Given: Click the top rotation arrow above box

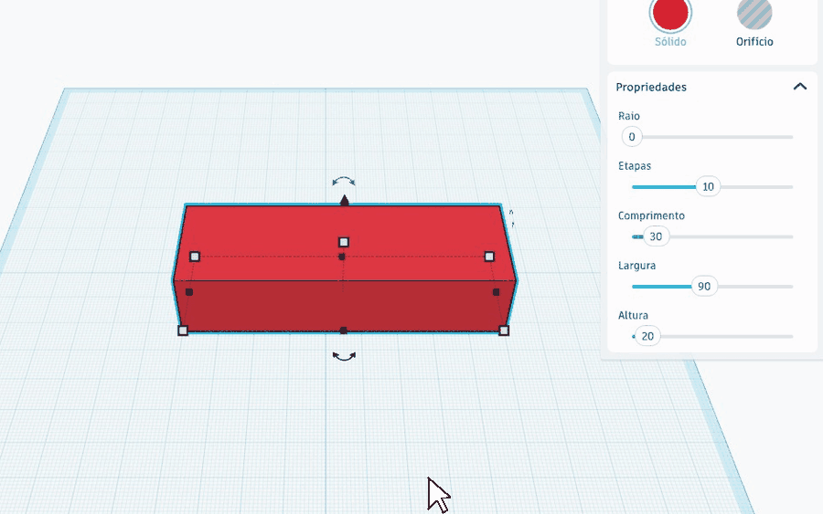Looking at the screenshot, I should click(x=344, y=182).
